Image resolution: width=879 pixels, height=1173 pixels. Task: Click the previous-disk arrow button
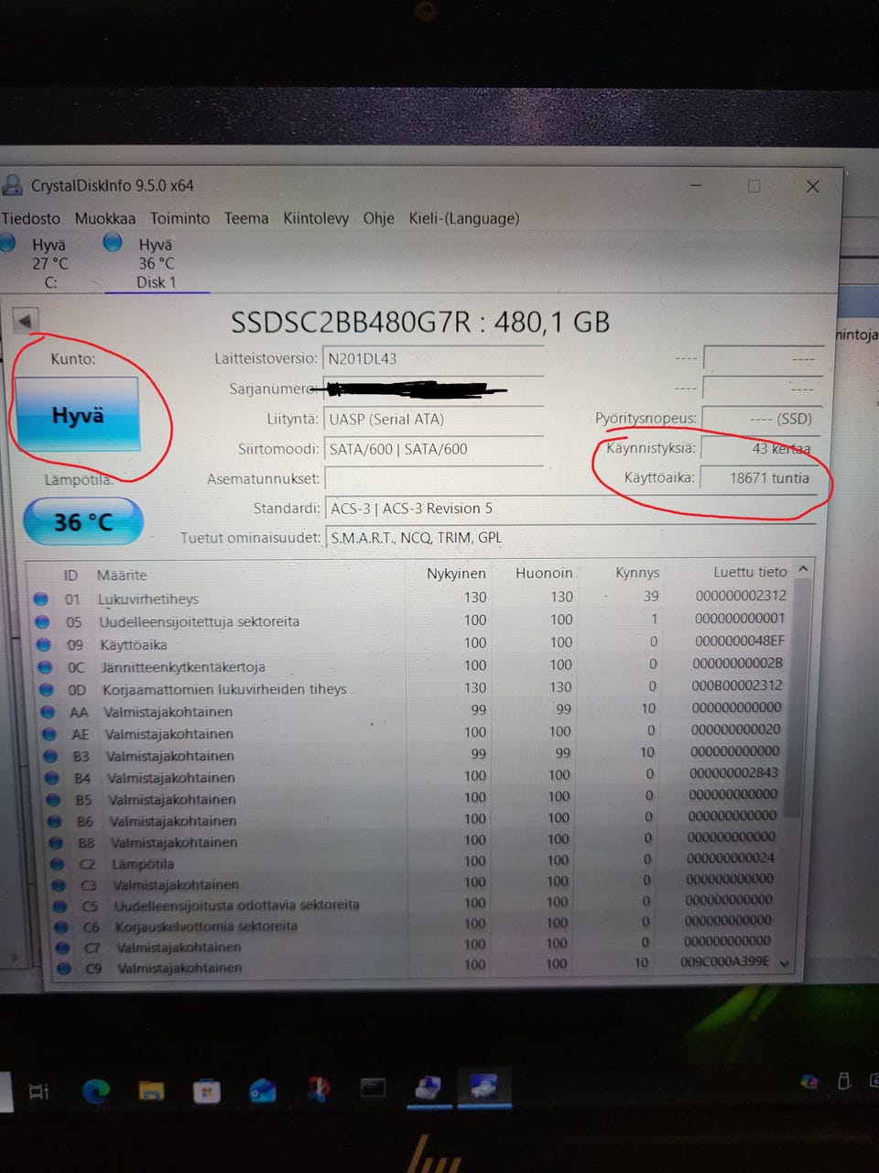point(25,321)
